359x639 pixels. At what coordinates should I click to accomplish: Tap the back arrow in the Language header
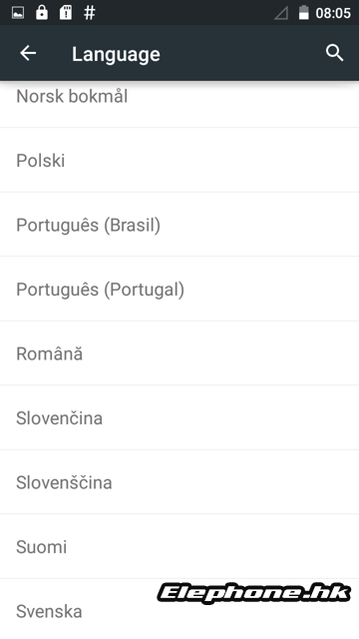coord(28,53)
